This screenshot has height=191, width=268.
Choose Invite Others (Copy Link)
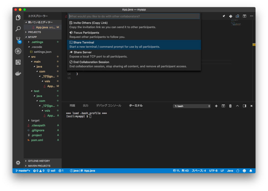134,25
